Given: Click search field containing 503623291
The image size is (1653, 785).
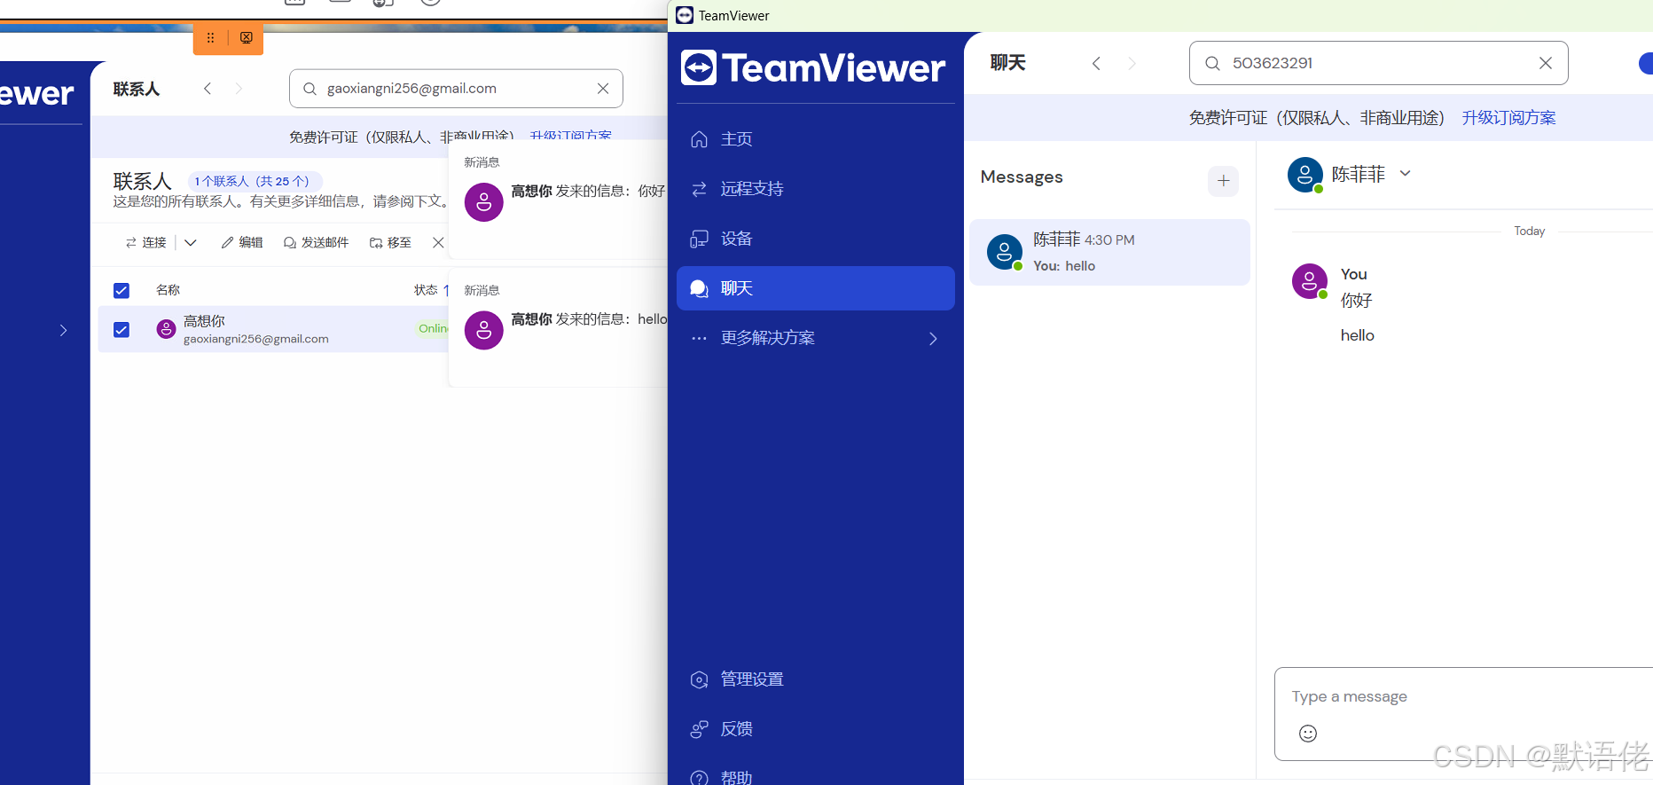Looking at the screenshot, I should pos(1378,63).
